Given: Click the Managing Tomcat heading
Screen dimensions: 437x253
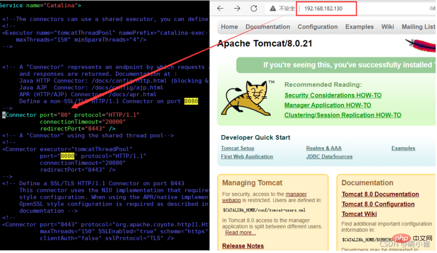Looking at the screenshot, I should point(252,183).
